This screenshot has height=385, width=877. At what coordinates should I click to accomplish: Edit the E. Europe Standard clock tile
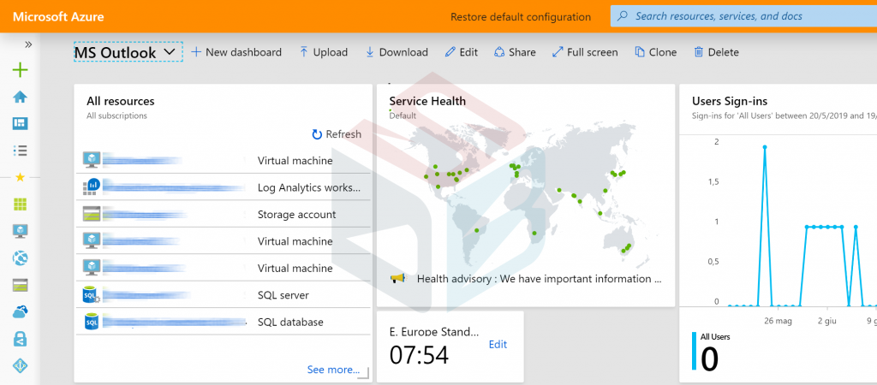[498, 344]
